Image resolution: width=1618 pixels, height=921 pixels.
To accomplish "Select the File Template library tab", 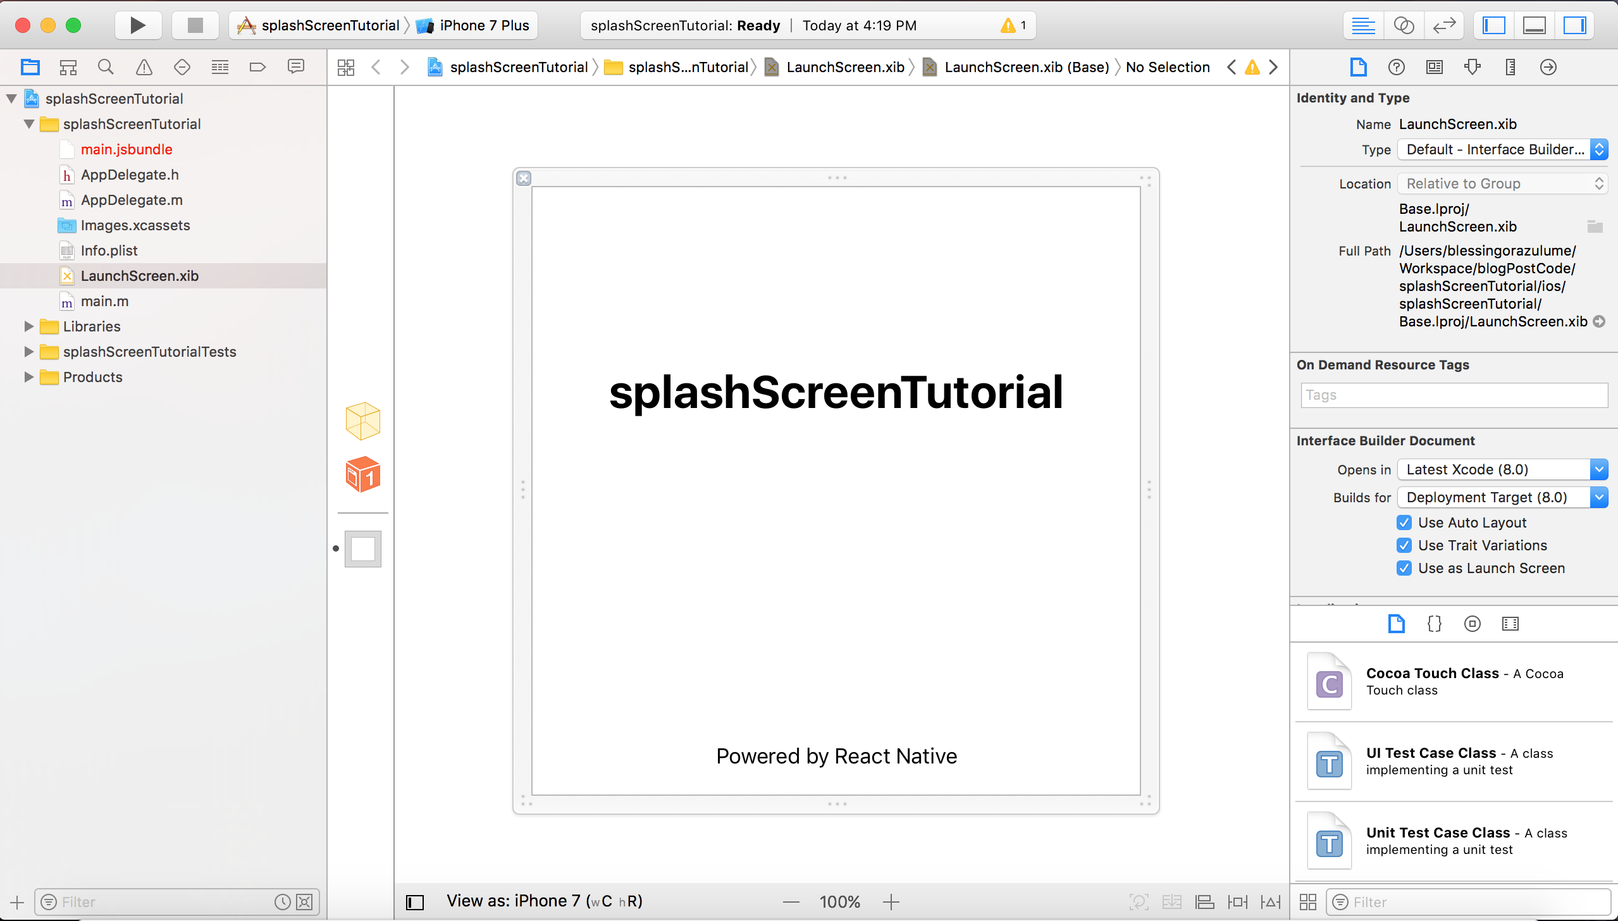I will coord(1397,624).
